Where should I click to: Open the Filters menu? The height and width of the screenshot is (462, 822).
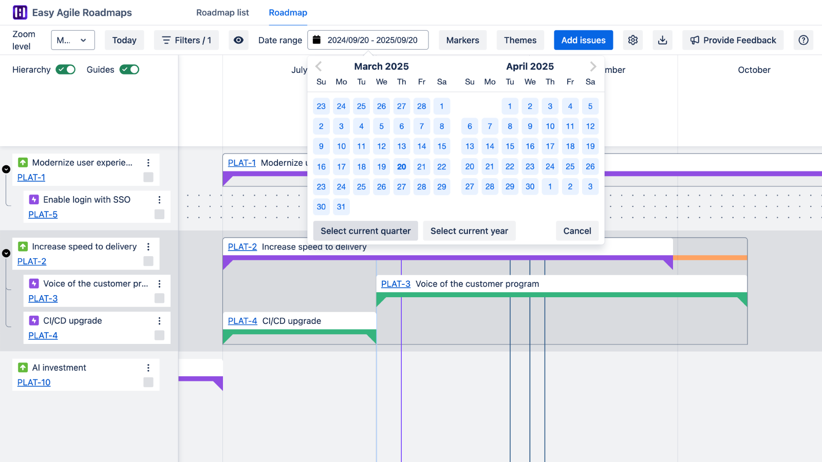[186, 40]
